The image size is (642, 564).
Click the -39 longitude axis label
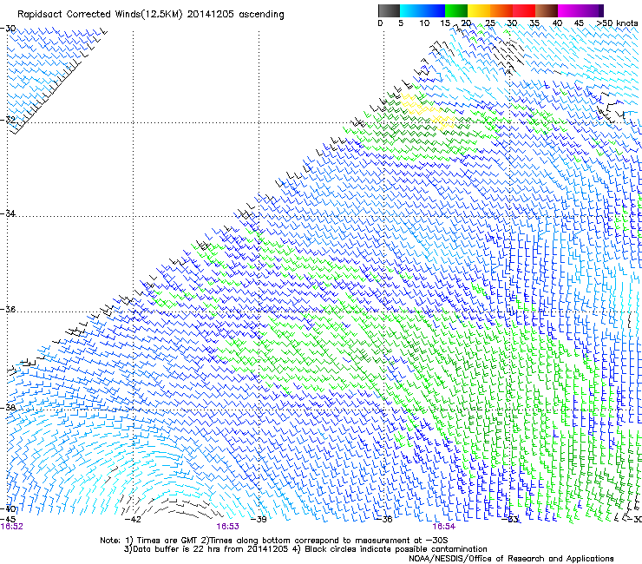[x=259, y=520]
